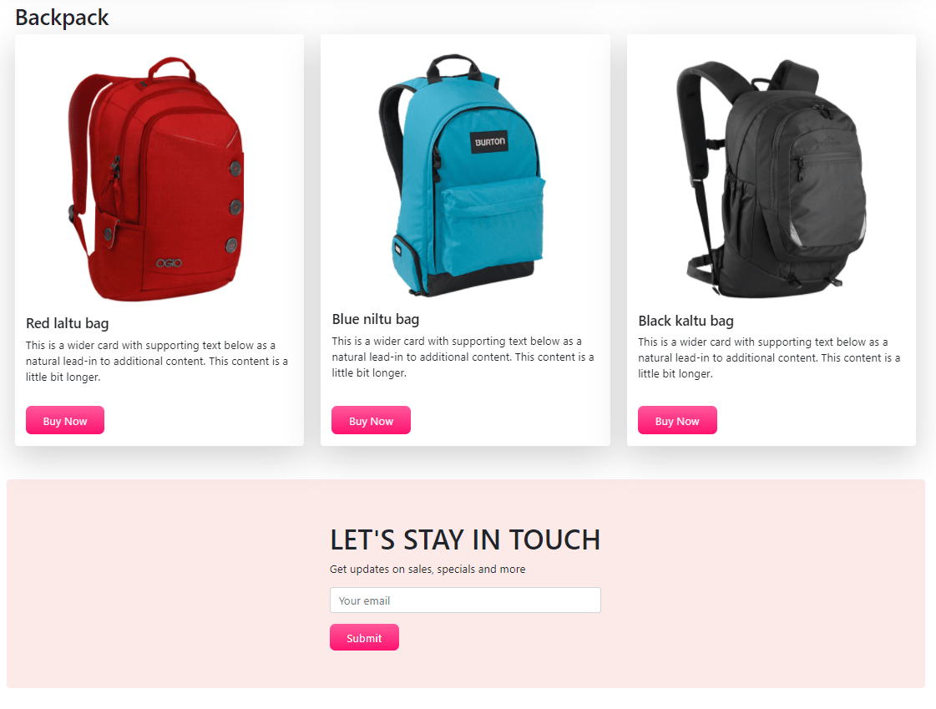936x709 pixels.
Task: Click Buy Now under Black kaltu bag
Action: coord(677,420)
